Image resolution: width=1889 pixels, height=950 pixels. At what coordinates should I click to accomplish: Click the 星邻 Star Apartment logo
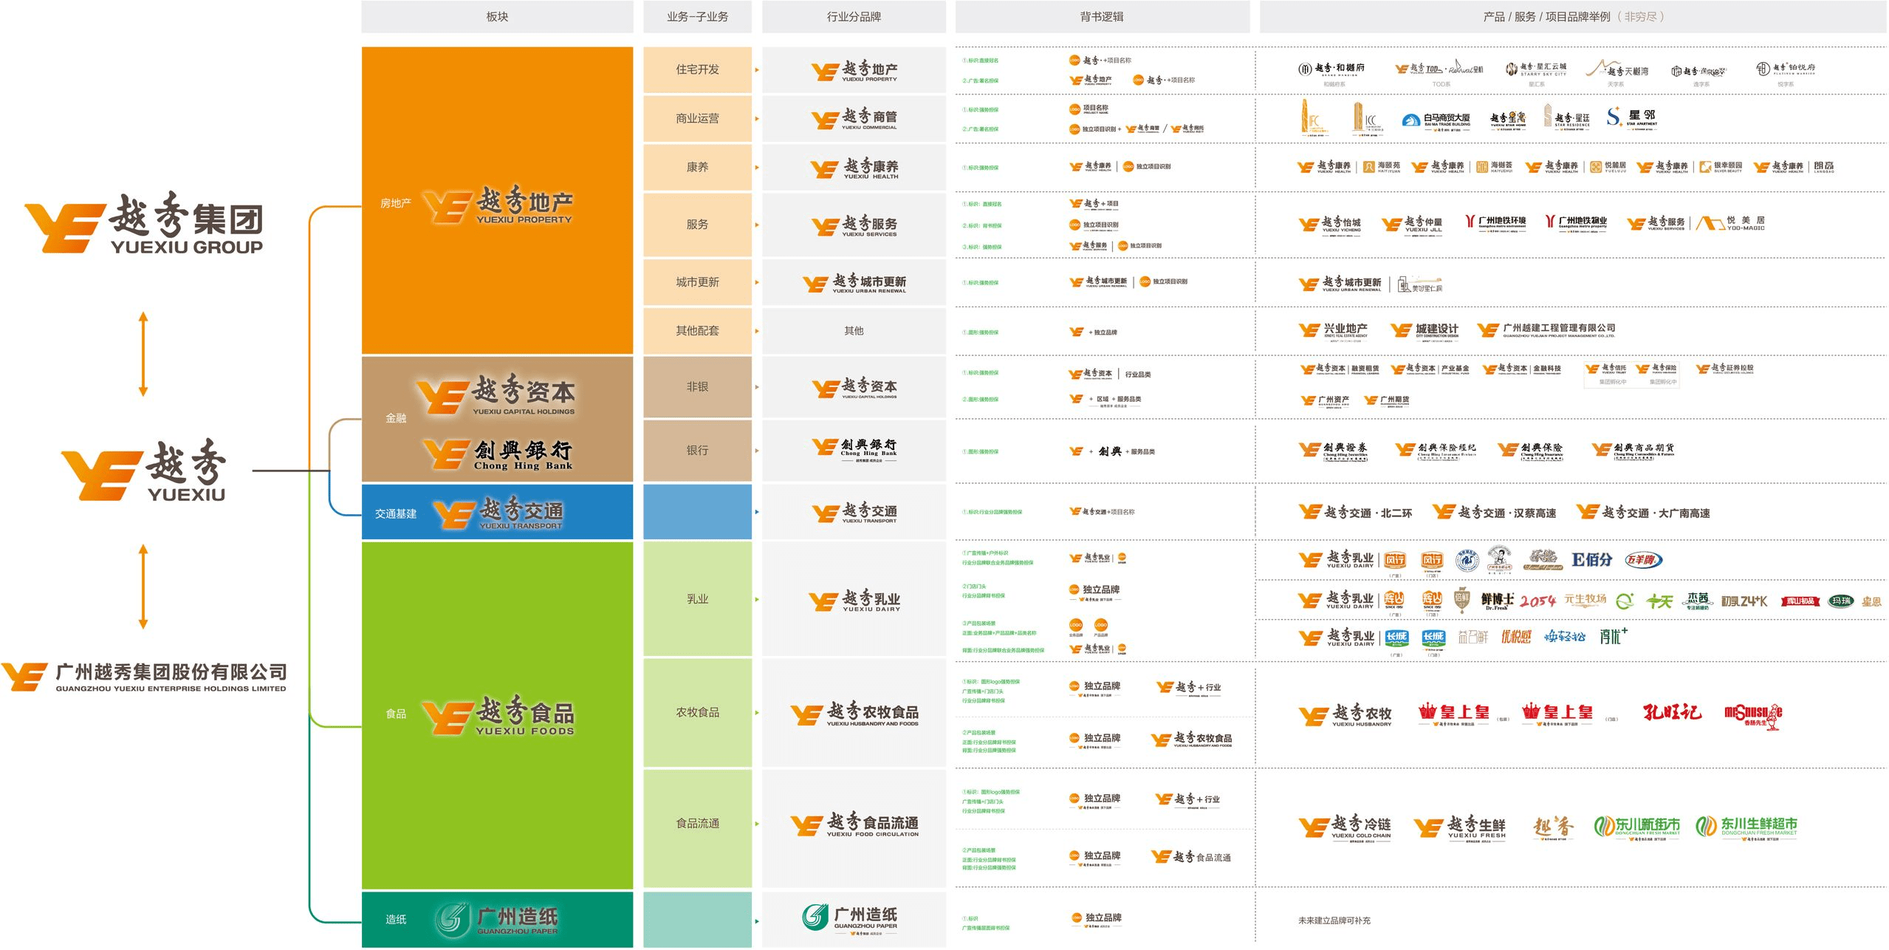pos(1631,117)
